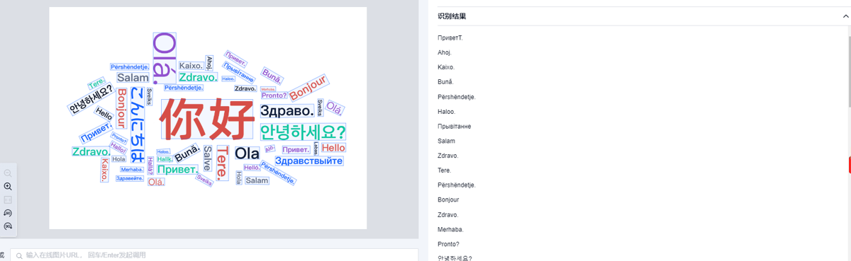Click the 识别结果 panel header title
Viewport: 851px width, 261px height.
click(x=452, y=16)
